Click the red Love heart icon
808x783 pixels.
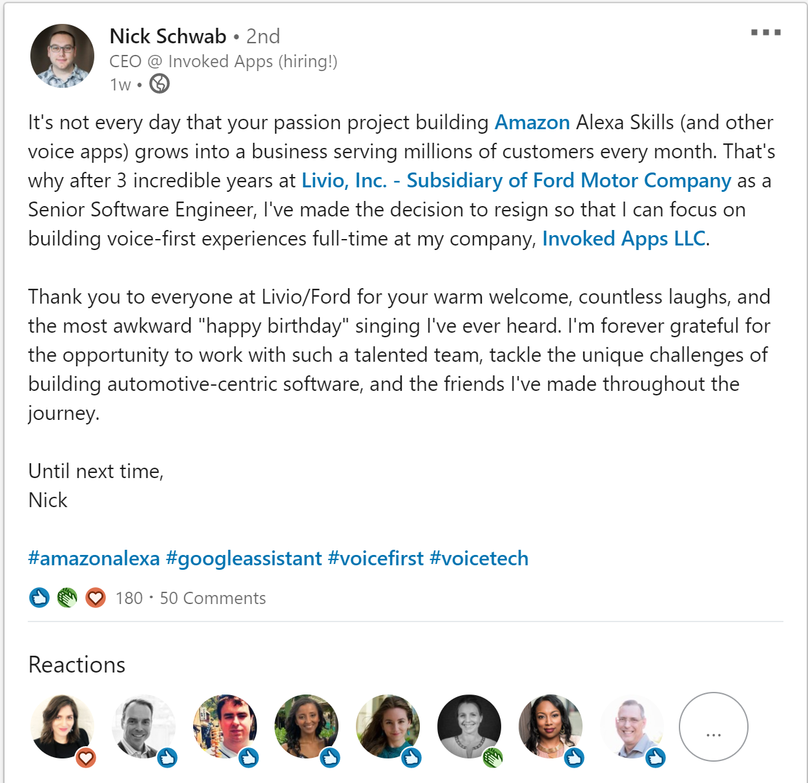pyautogui.click(x=96, y=598)
